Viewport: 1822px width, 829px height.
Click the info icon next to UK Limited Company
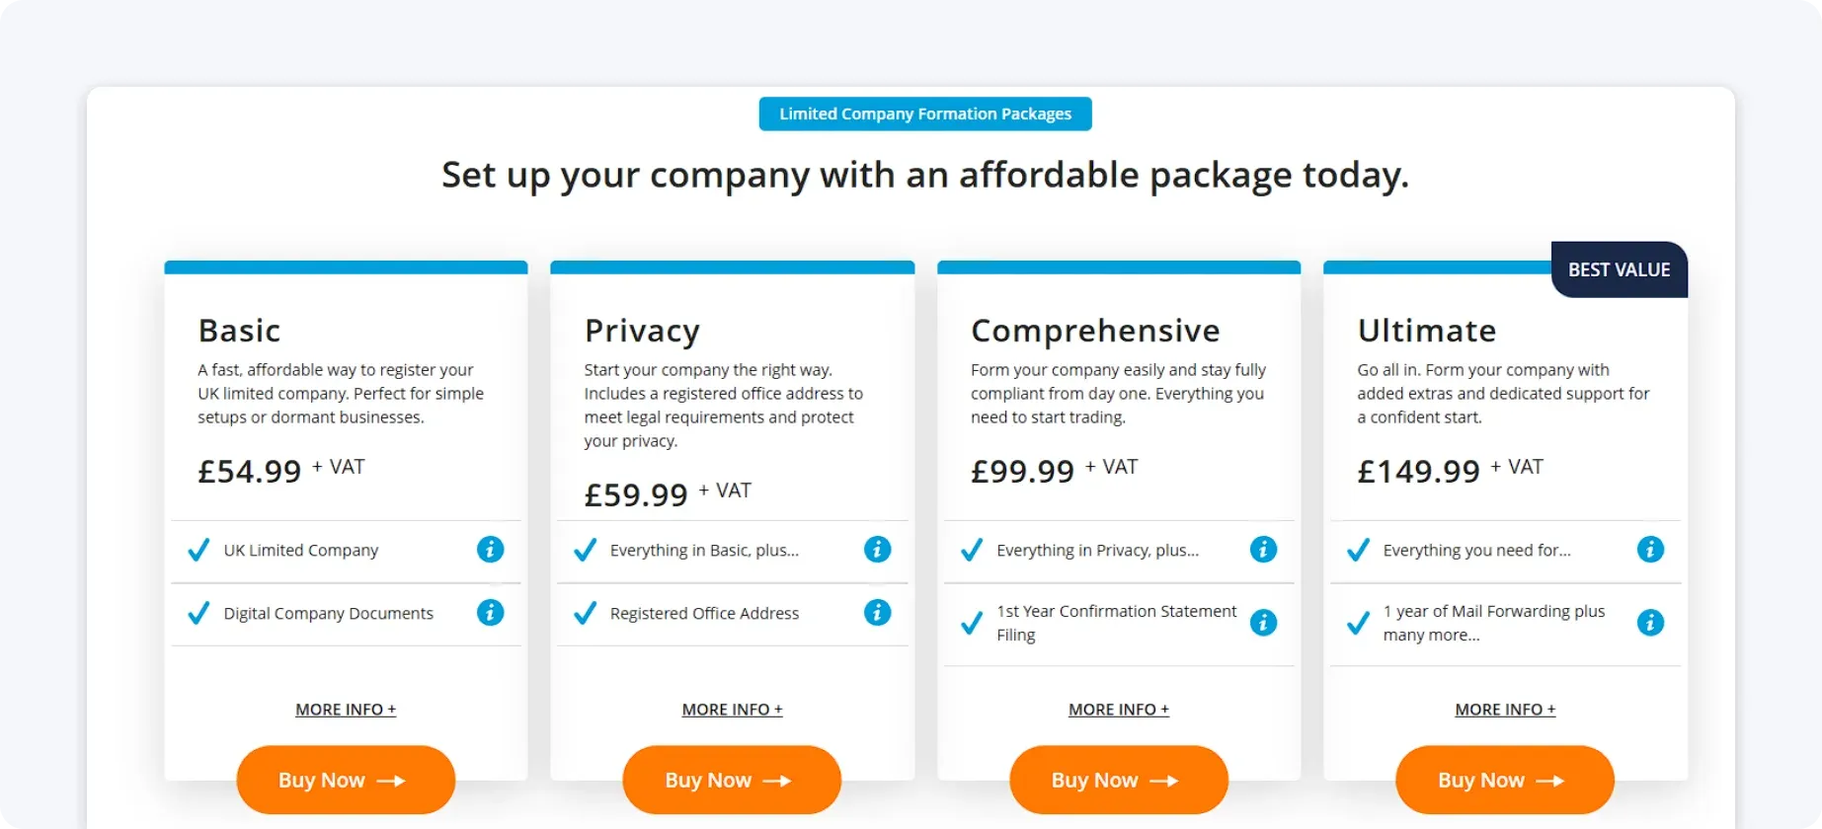coord(491,550)
